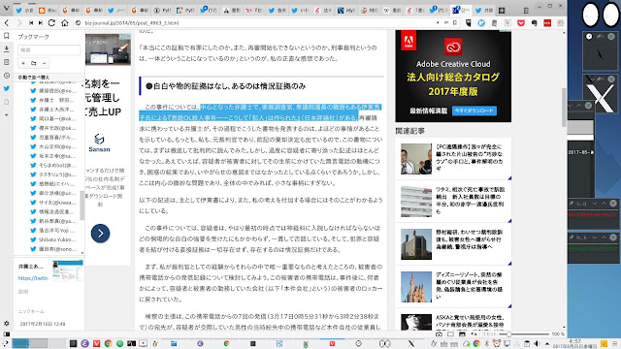The image size is (621, 349).
Task: Switch to the first Twitter tab
Action: tap(25, 11)
